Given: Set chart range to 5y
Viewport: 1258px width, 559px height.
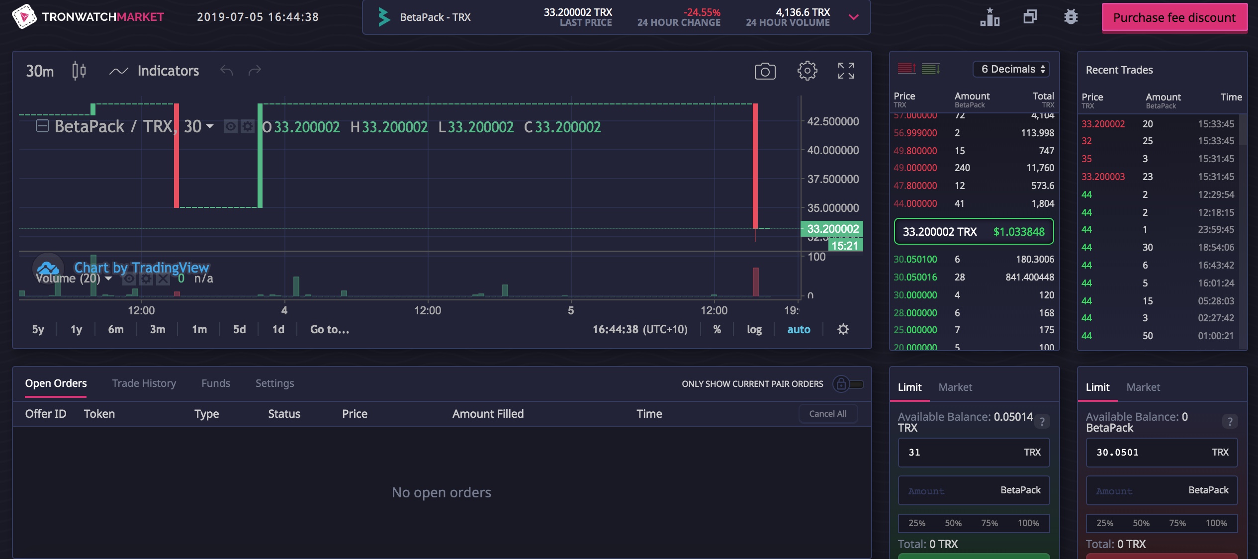Looking at the screenshot, I should (38, 329).
